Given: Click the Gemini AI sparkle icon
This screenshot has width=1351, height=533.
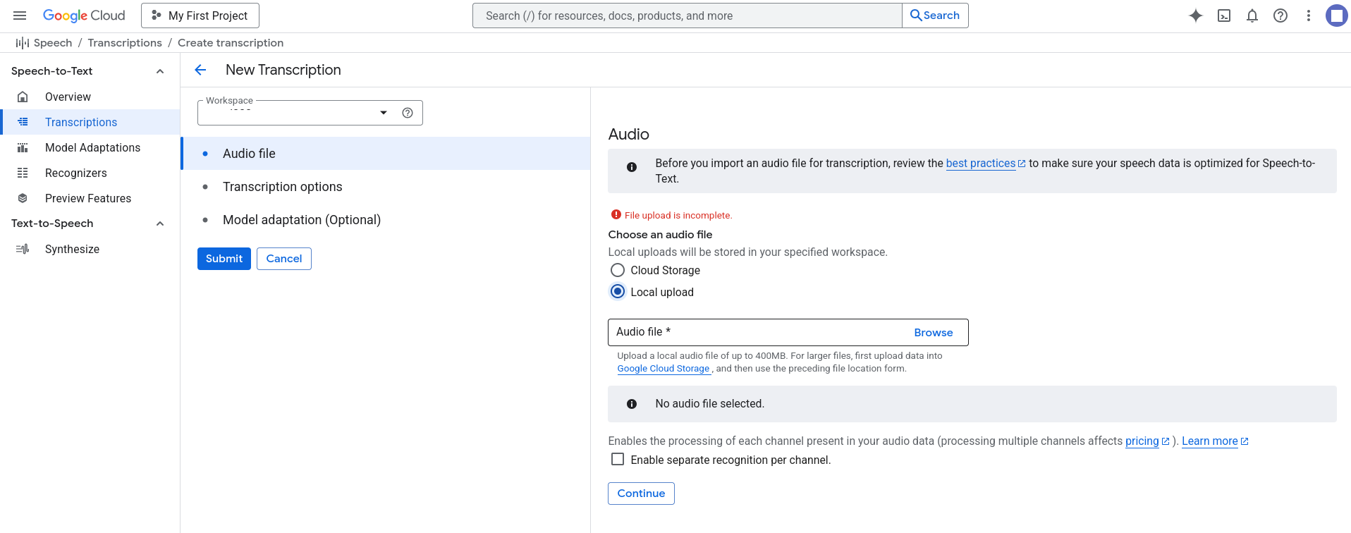Looking at the screenshot, I should pos(1195,16).
